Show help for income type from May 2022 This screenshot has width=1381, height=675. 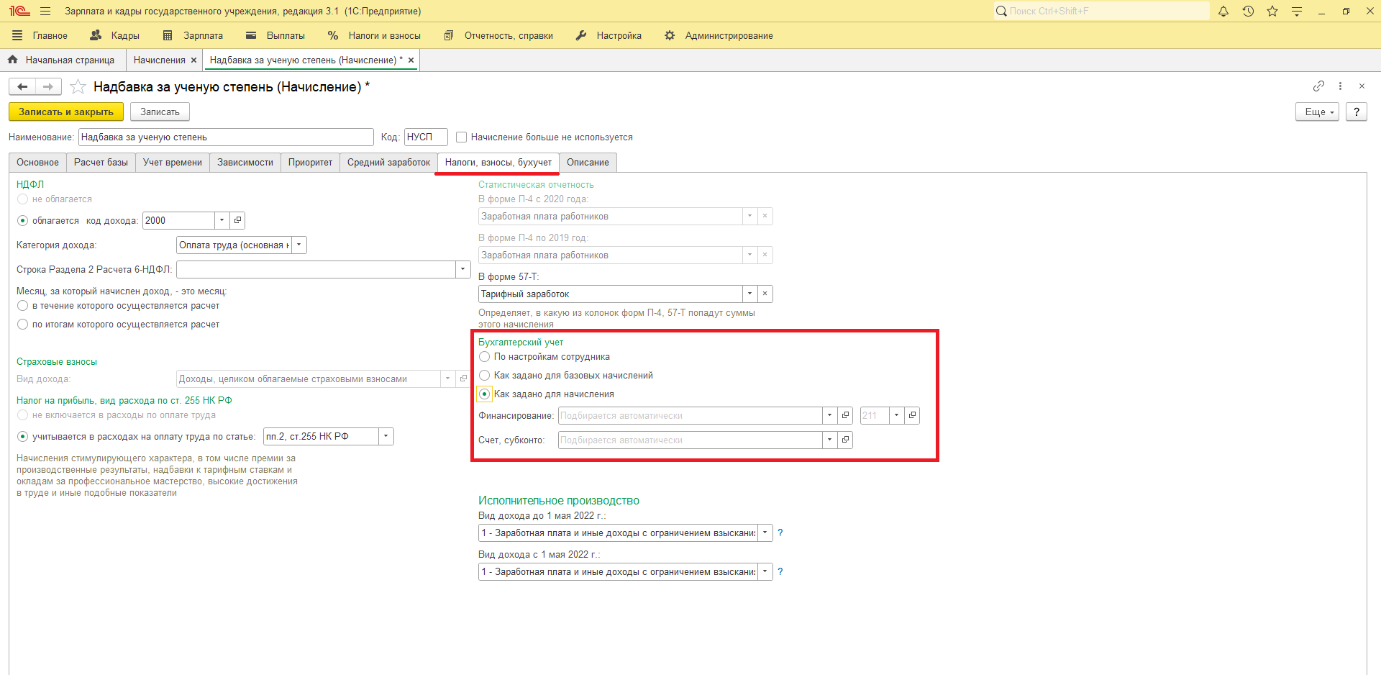(780, 571)
